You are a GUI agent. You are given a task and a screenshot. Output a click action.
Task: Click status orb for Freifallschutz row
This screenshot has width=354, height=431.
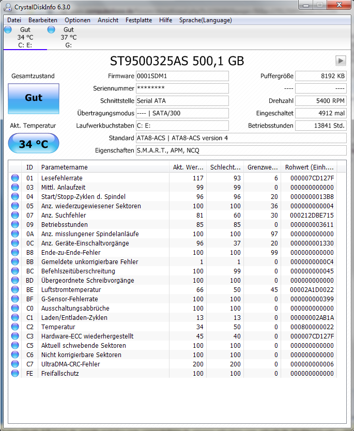[15, 373]
